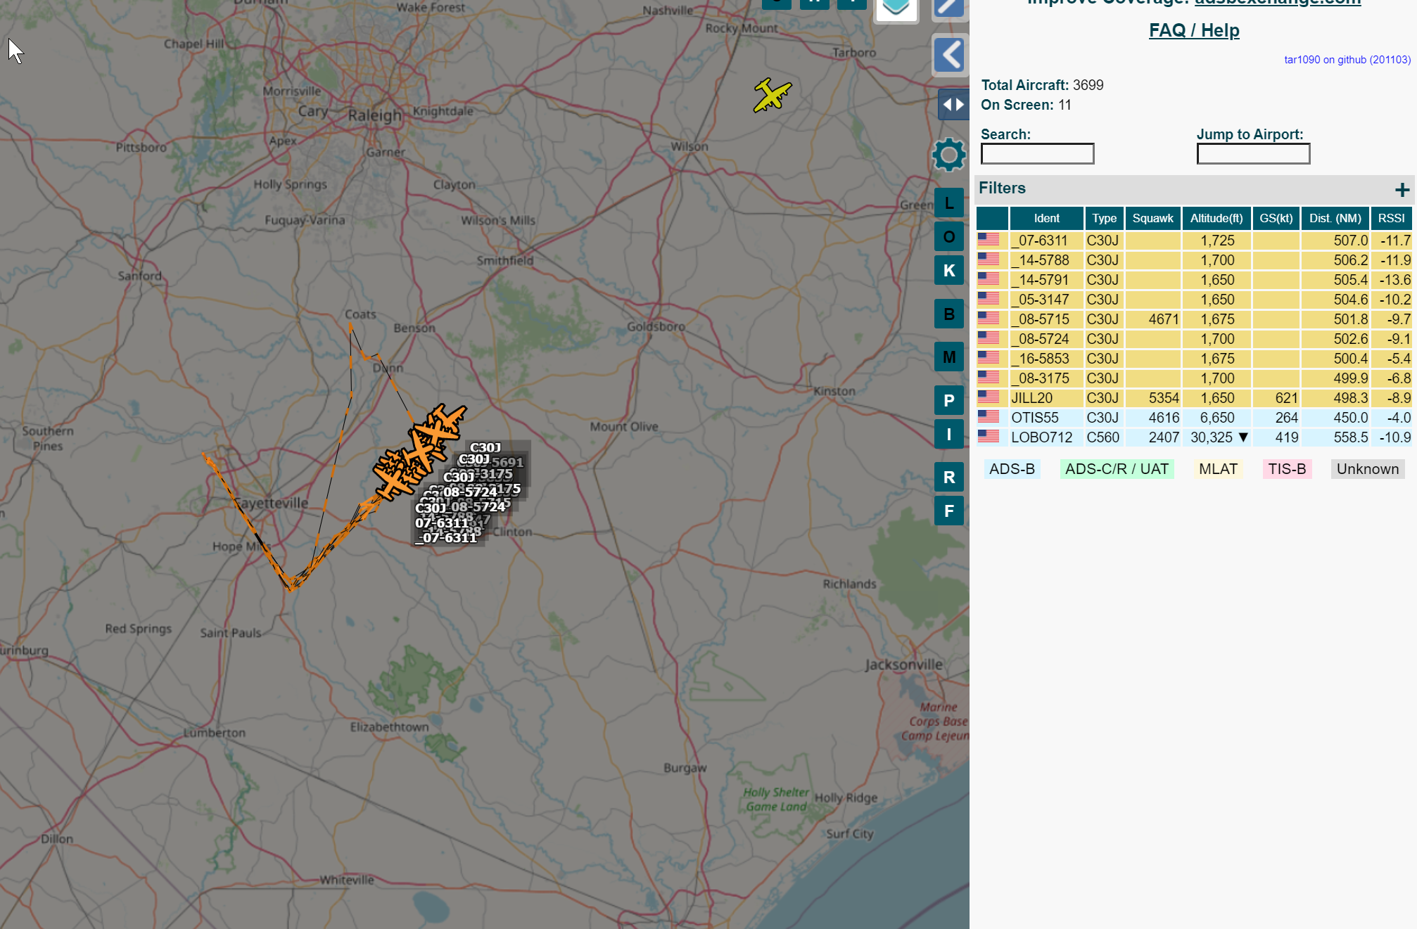The image size is (1417, 929).
Task: Open tar1090 on github link
Action: tap(1347, 60)
